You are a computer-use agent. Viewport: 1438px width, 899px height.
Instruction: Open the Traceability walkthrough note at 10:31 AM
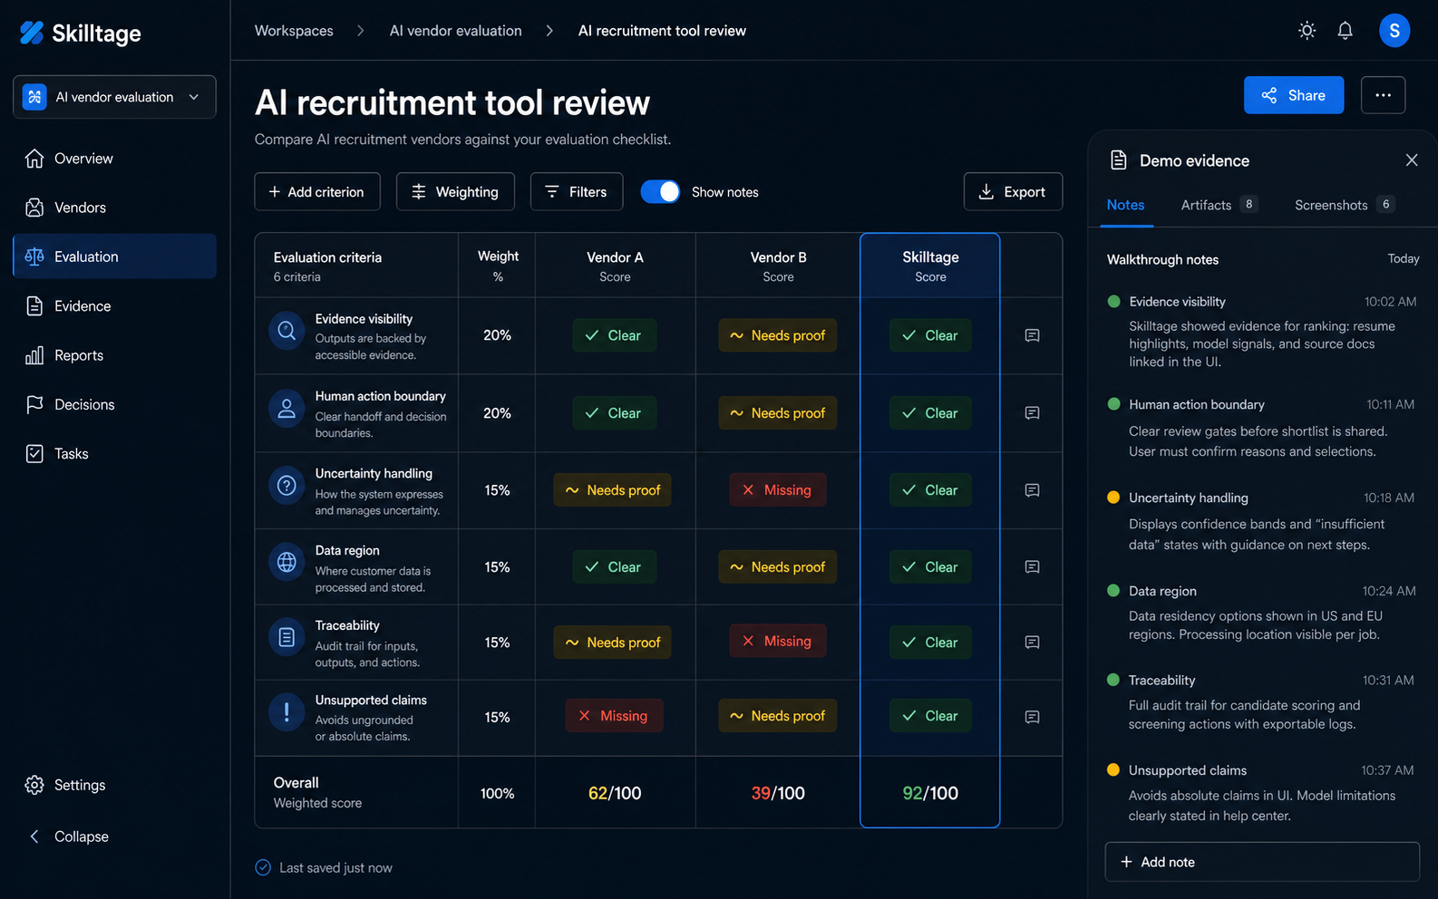(1261, 702)
